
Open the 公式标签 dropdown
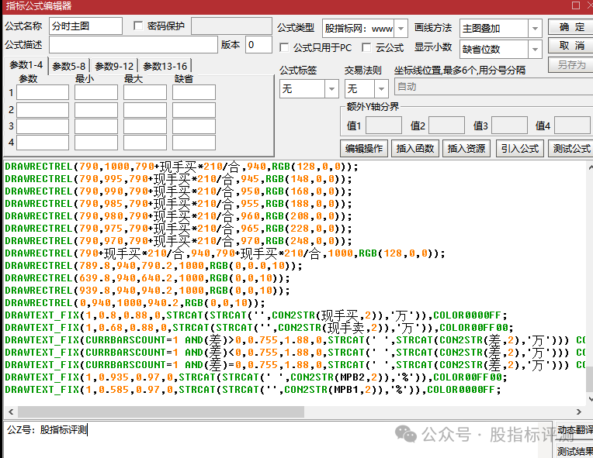(x=331, y=88)
